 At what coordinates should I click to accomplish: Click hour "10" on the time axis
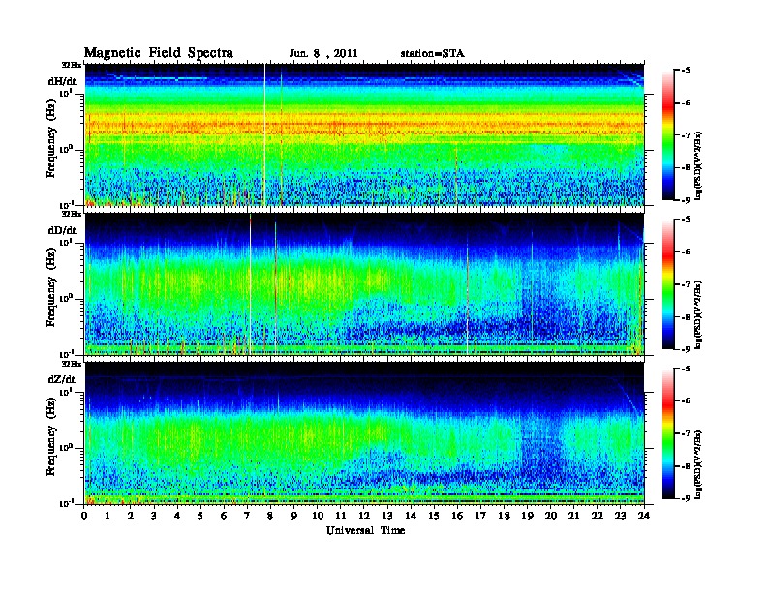pos(317,517)
